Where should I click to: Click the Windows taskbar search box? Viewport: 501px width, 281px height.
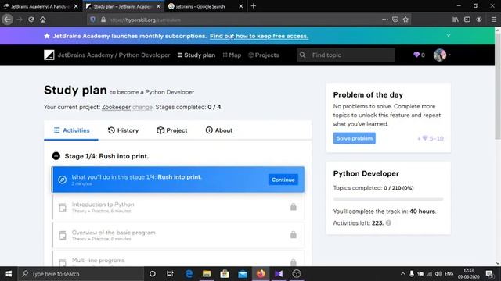tap(81, 274)
